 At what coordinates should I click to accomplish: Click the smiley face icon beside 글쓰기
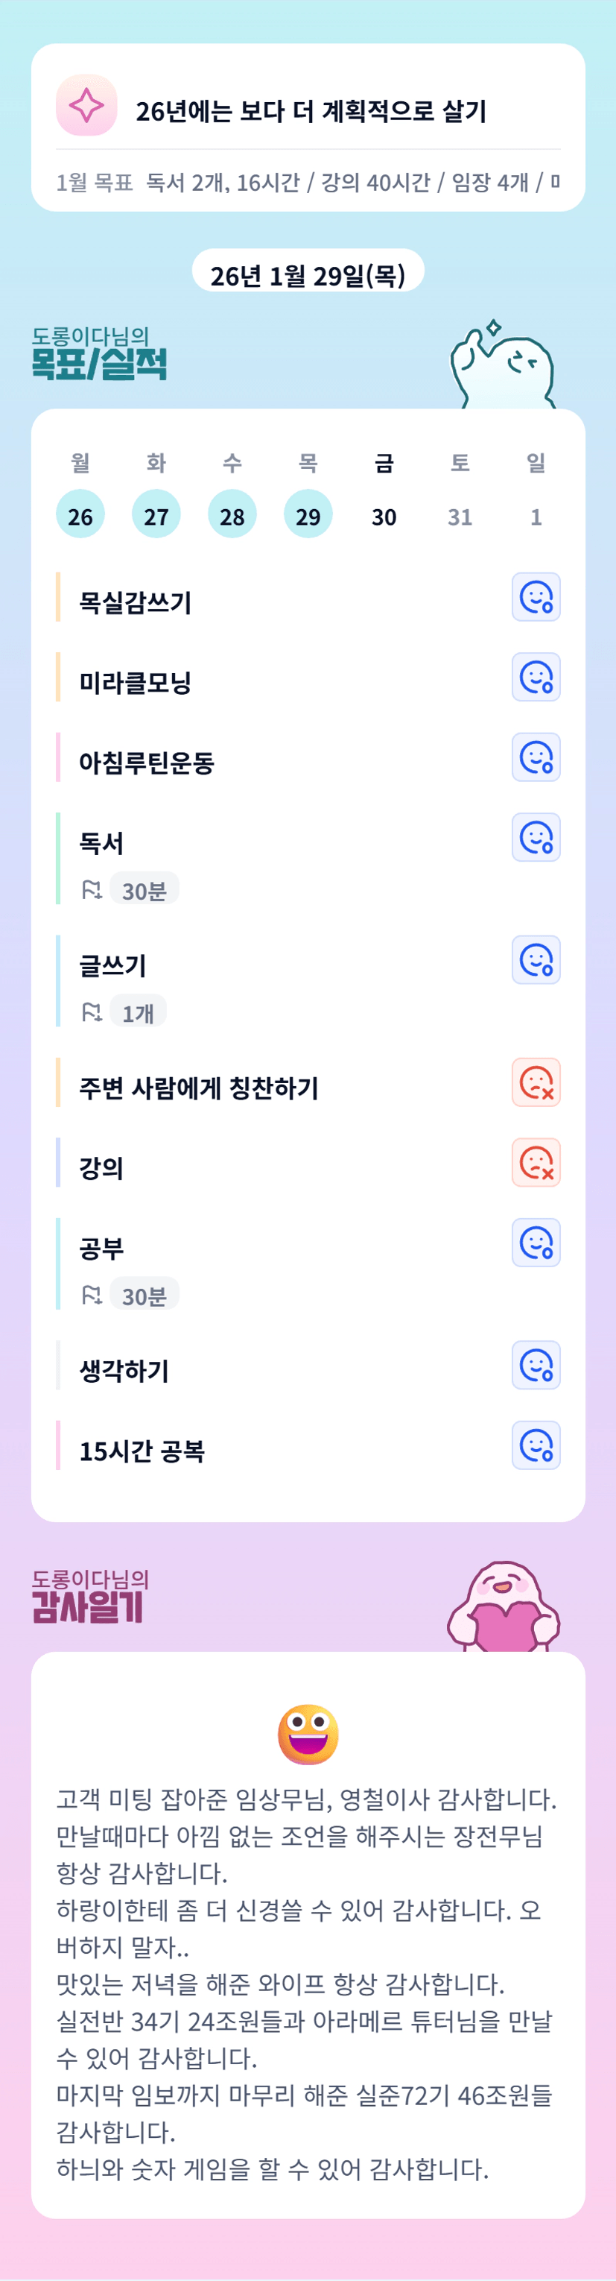click(536, 960)
